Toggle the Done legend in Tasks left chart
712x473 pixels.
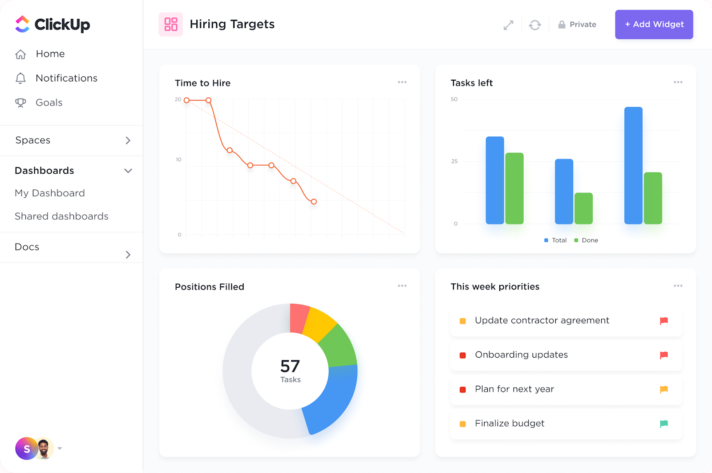[586, 240]
